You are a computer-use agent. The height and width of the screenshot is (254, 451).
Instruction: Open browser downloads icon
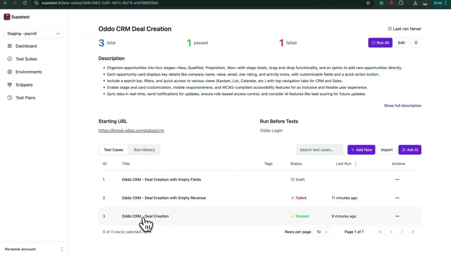[415, 3]
